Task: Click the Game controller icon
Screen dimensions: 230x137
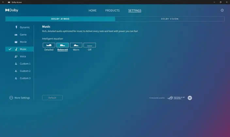Action: click(x=16, y=35)
